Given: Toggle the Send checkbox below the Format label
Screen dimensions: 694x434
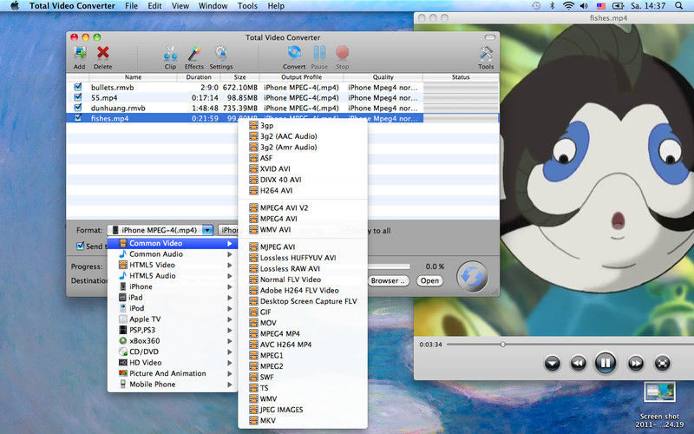Looking at the screenshot, I should click(x=80, y=246).
